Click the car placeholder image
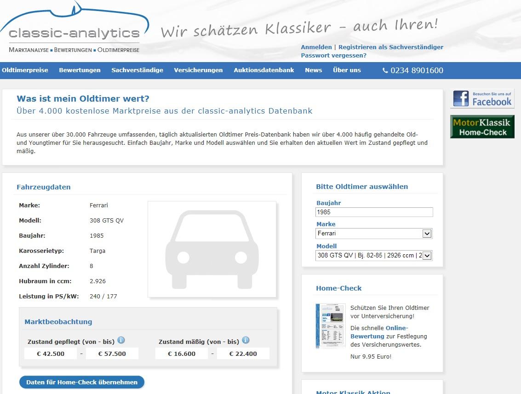The image size is (521, 394). click(212, 249)
